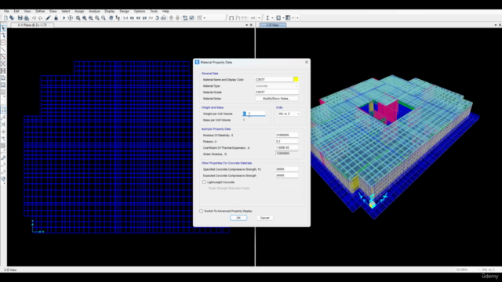Click the lock/unlock model icon
Screen dimensions: 502x282
click(x=56, y=18)
